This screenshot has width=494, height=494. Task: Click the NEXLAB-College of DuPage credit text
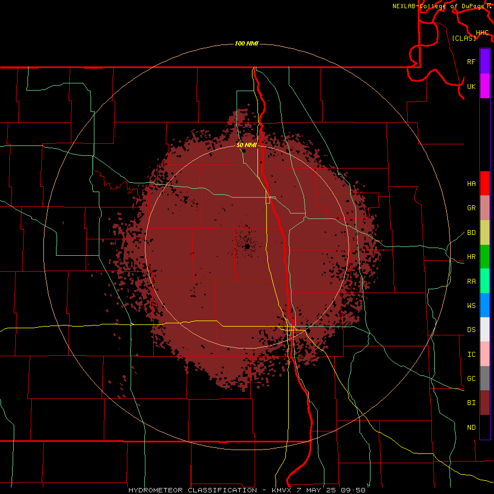(x=438, y=6)
